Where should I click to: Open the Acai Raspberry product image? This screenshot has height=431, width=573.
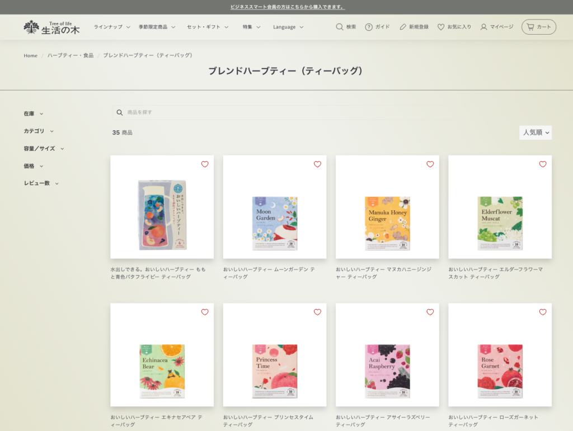click(387, 355)
